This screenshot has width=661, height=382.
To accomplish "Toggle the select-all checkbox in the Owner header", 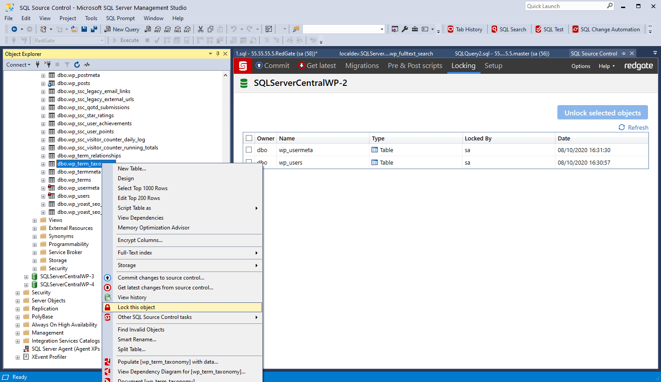I will point(249,138).
